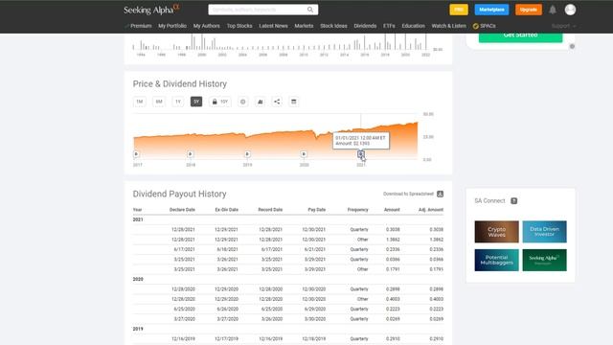This screenshot has height=345, width=613.
Task: Open the user profile avatar
Action: pyautogui.click(x=570, y=10)
